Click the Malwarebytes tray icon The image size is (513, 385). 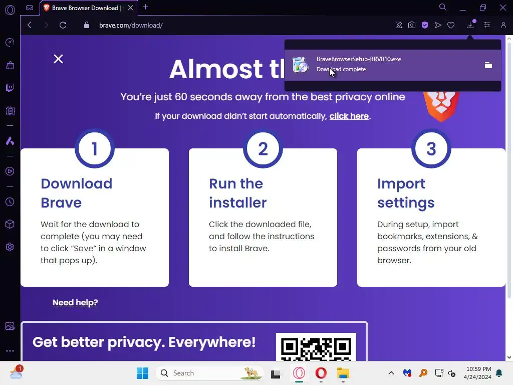click(407, 373)
